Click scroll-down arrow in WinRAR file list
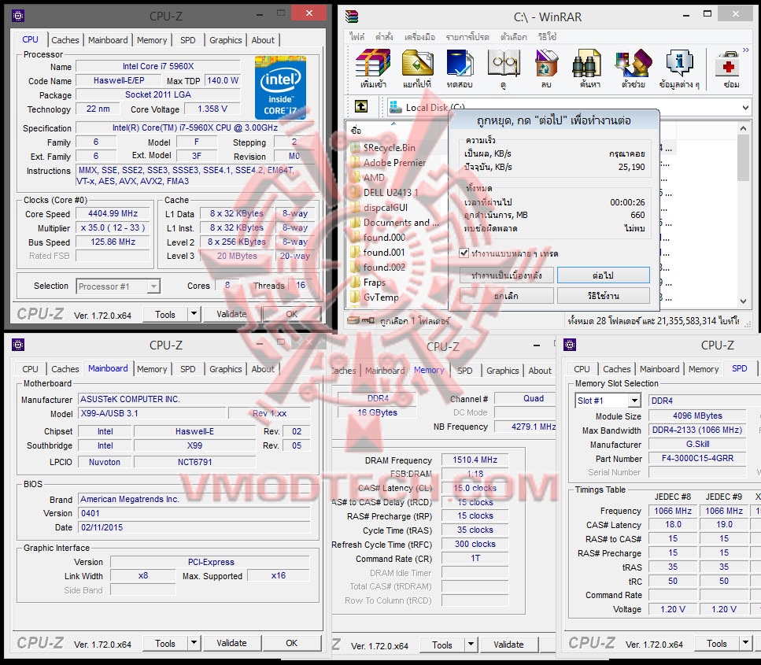 coord(744,301)
